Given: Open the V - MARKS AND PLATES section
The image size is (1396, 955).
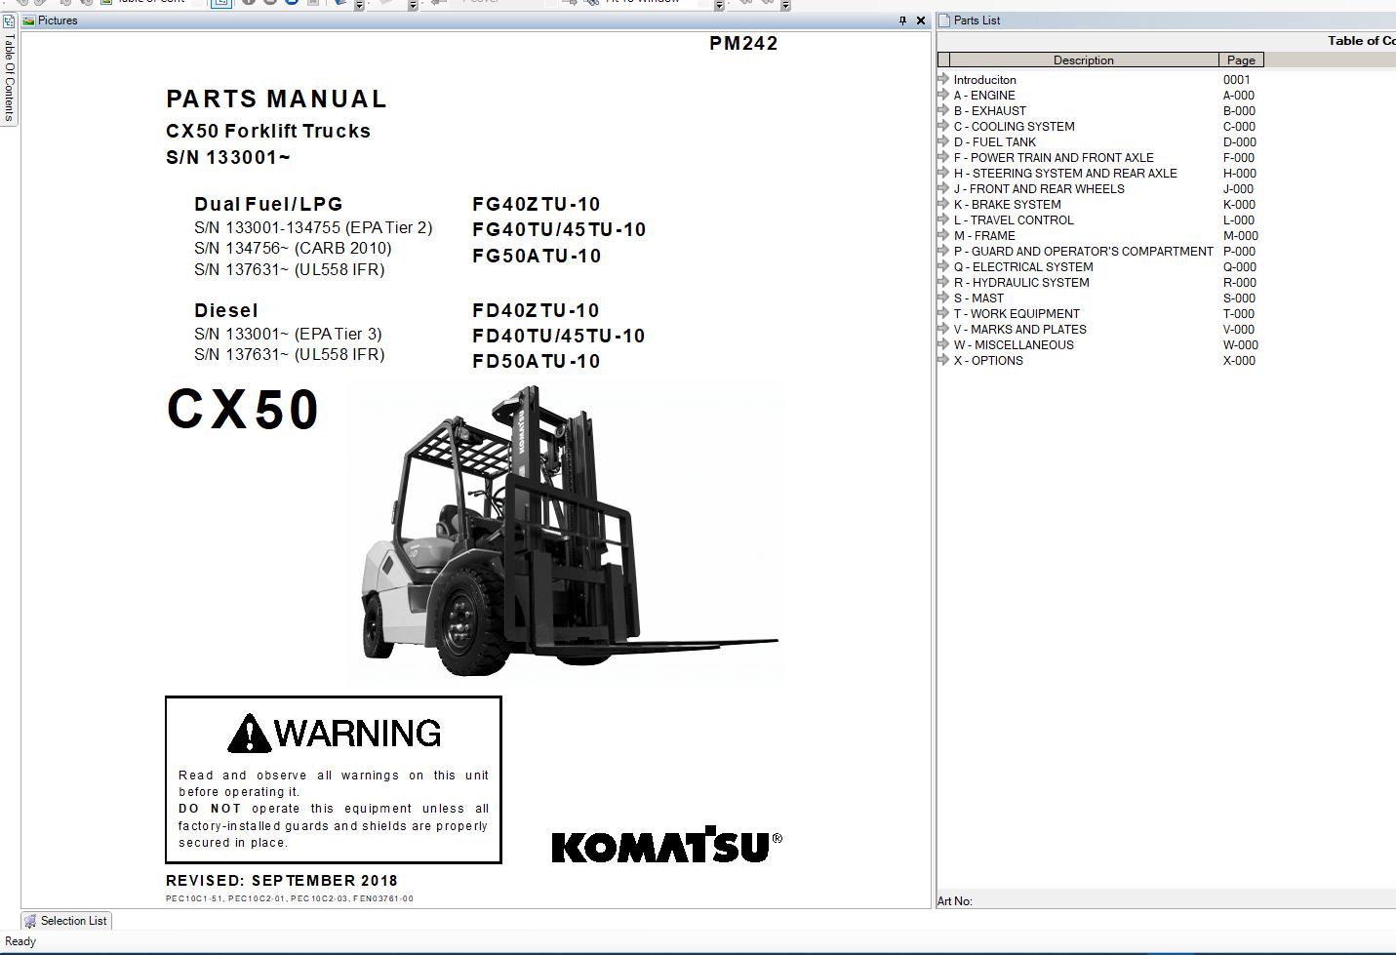Looking at the screenshot, I should pyautogui.click(x=1019, y=330).
